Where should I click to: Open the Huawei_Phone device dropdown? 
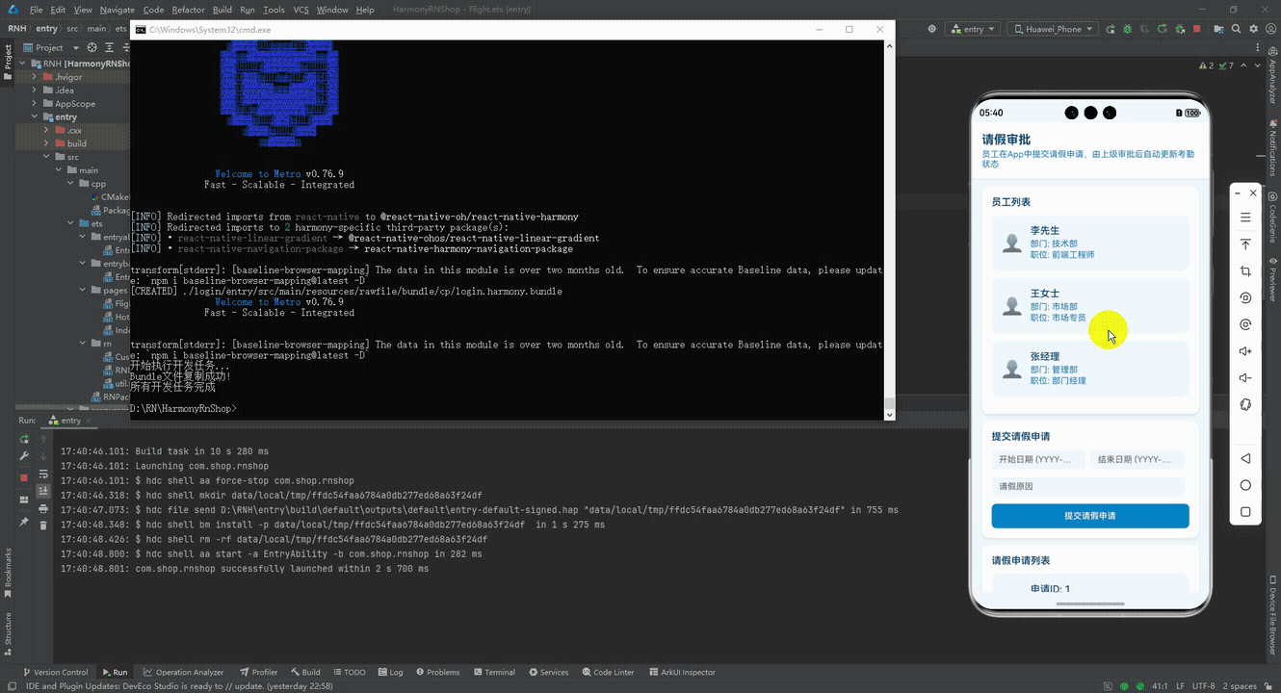1053,29
